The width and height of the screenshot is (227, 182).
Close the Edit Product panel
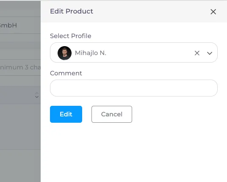coord(213,12)
